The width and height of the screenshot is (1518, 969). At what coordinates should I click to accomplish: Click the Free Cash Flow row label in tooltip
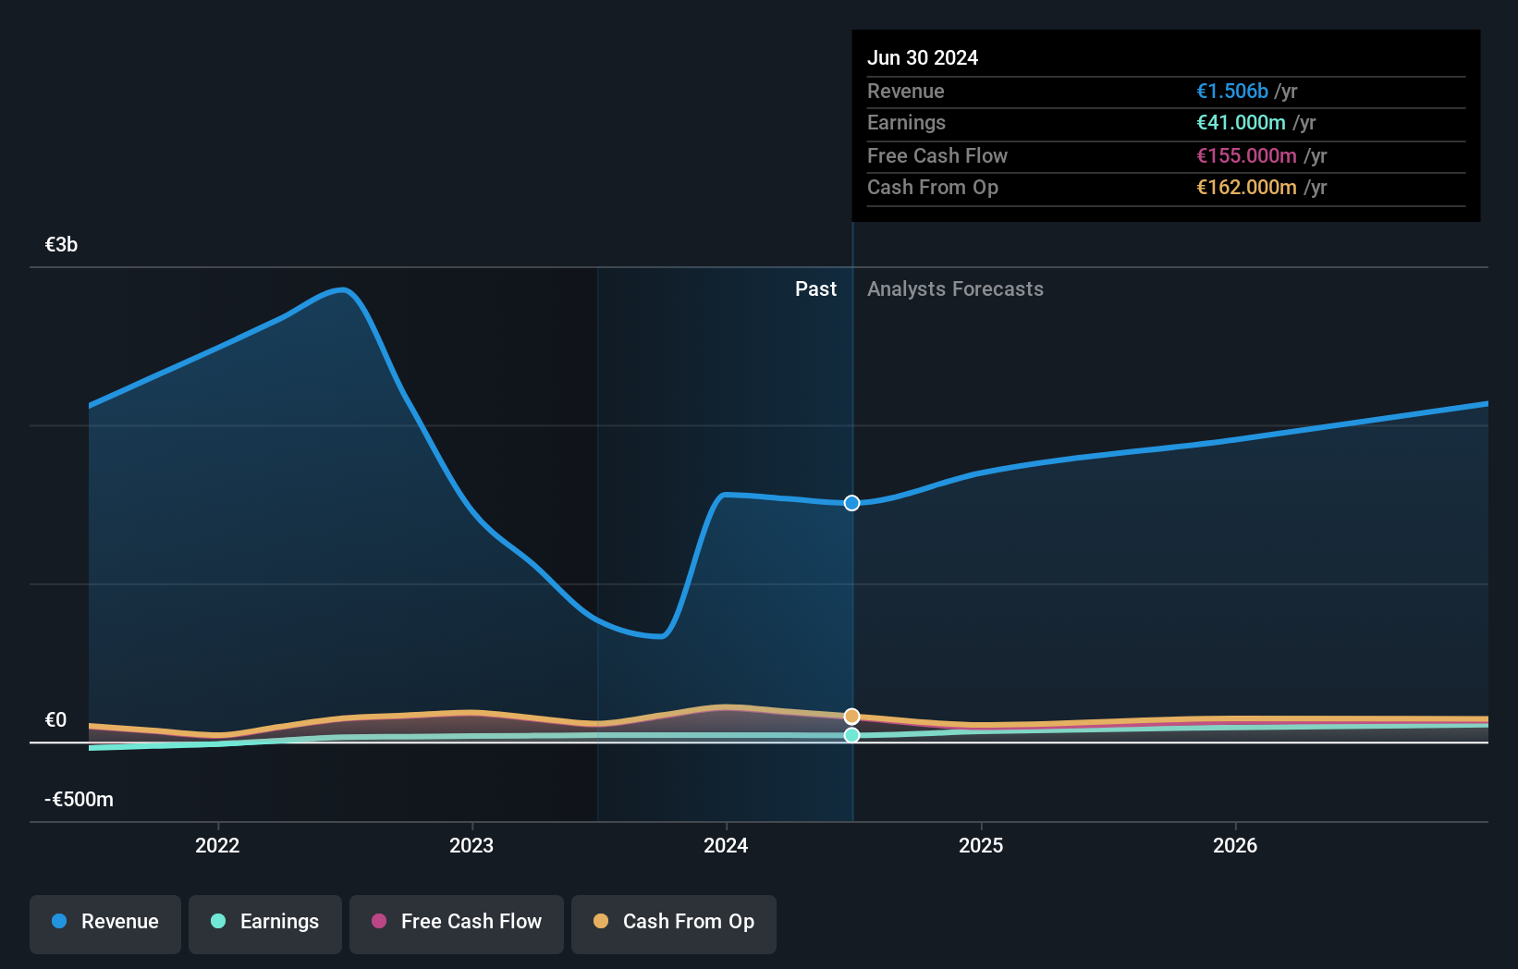tap(937, 155)
